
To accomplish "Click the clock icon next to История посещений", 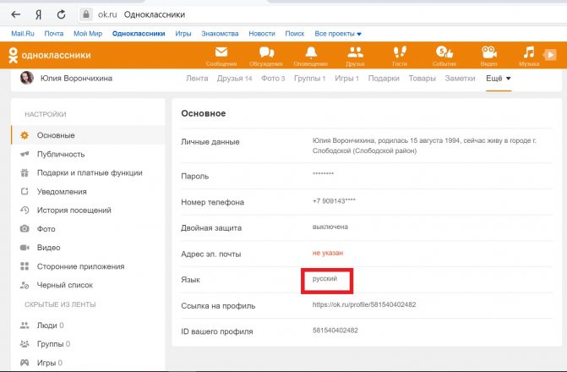I will [x=25, y=211].
